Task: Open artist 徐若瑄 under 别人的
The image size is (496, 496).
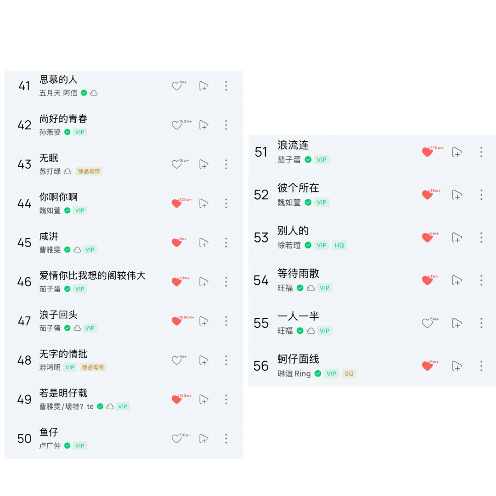Action: (x=289, y=245)
